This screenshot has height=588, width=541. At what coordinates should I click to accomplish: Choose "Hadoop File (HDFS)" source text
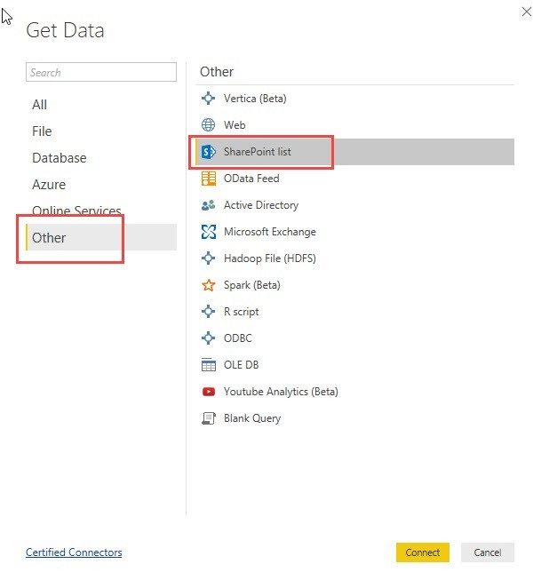pyautogui.click(x=270, y=258)
